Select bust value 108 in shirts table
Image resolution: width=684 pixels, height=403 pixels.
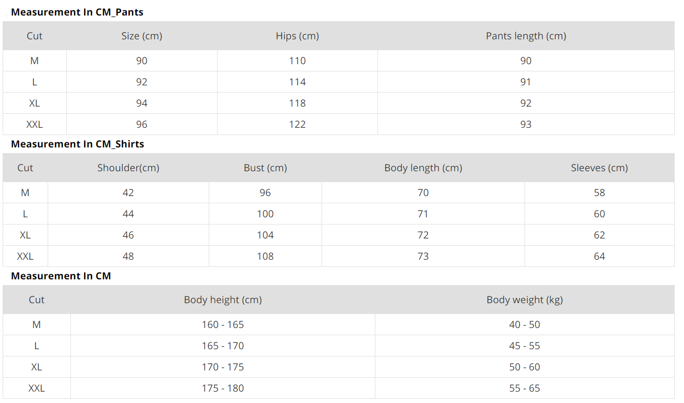pyautogui.click(x=265, y=256)
